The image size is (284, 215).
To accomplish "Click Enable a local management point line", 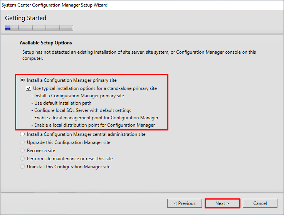I will [95, 118].
